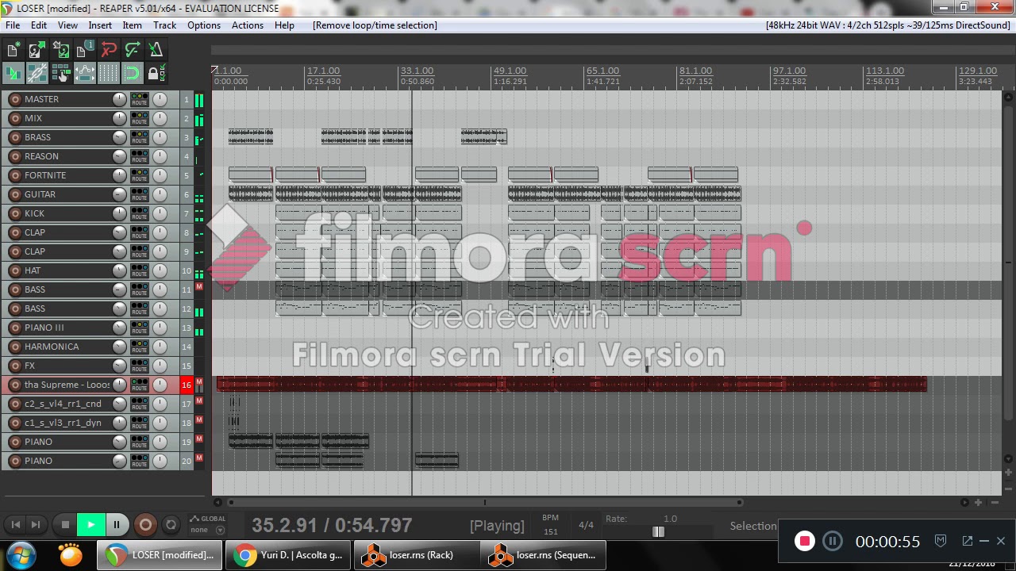1016x571 pixels.
Task: Open the Track menu
Action: pos(165,25)
